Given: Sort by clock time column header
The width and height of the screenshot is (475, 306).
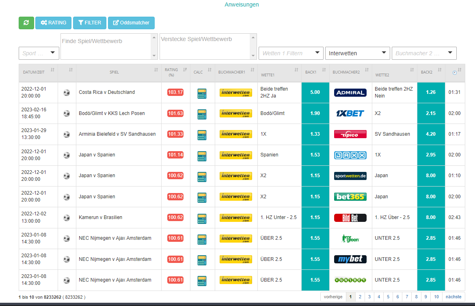Looking at the screenshot, I should 455,72.
